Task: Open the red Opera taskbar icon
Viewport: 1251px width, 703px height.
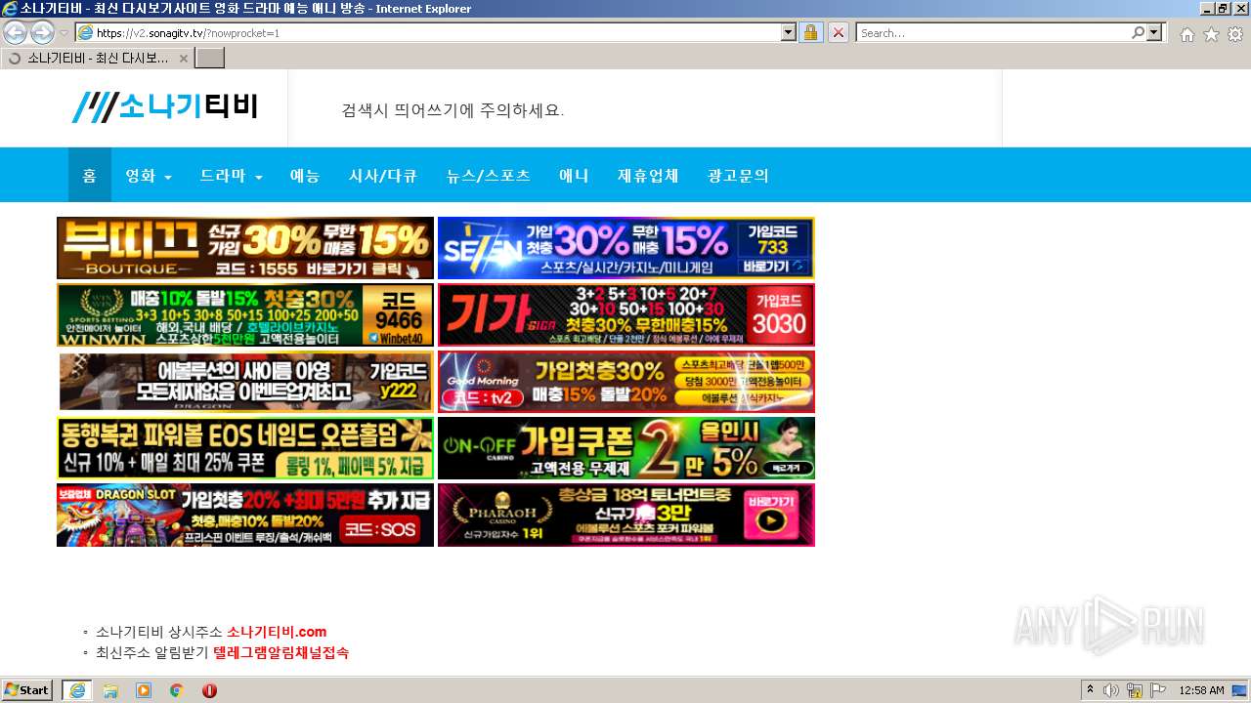Action: (209, 690)
